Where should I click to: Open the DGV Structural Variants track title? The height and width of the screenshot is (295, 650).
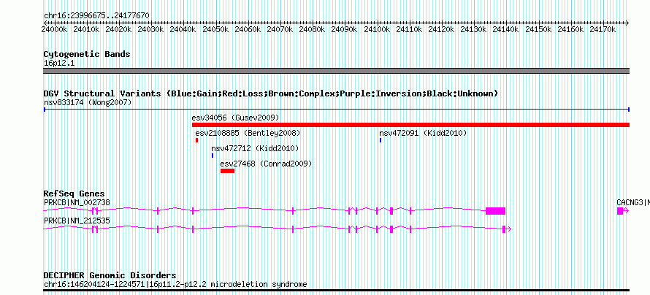[271, 93]
